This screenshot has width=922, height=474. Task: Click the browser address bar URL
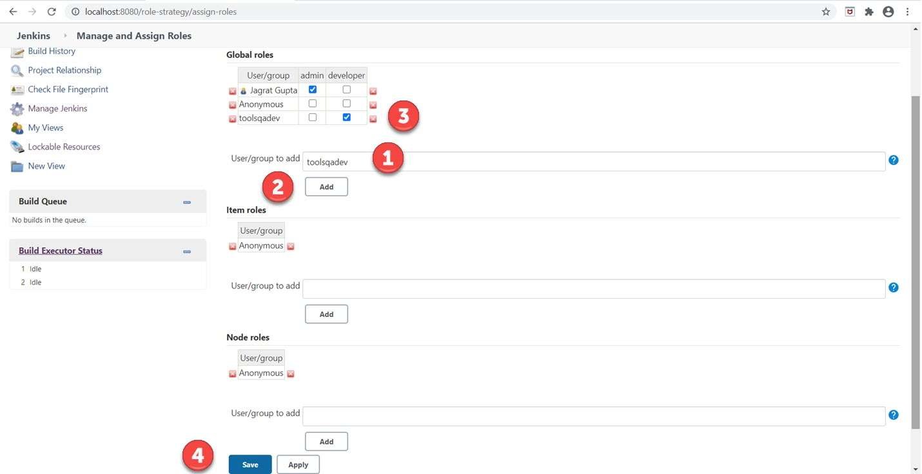click(161, 12)
